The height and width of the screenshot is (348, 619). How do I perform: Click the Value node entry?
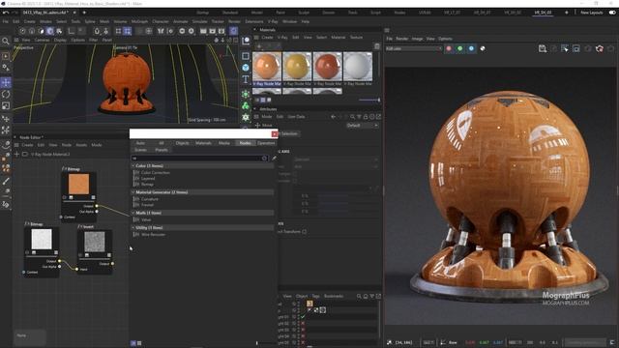pyautogui.click(x=146, y=219)
